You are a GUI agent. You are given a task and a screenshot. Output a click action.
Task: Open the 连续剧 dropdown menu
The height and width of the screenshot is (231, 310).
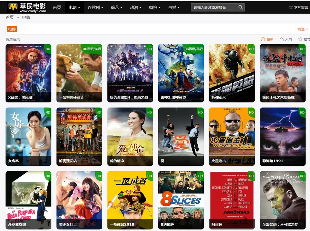pyautogui.click(x=95, y=7)
